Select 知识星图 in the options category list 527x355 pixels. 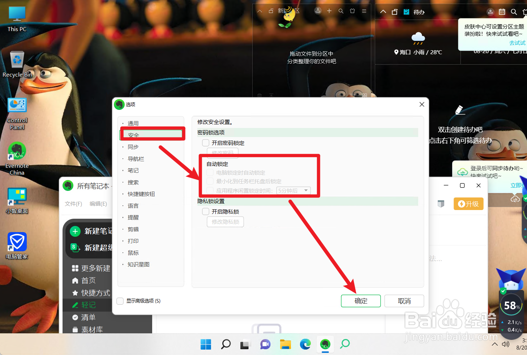(138, 264)
